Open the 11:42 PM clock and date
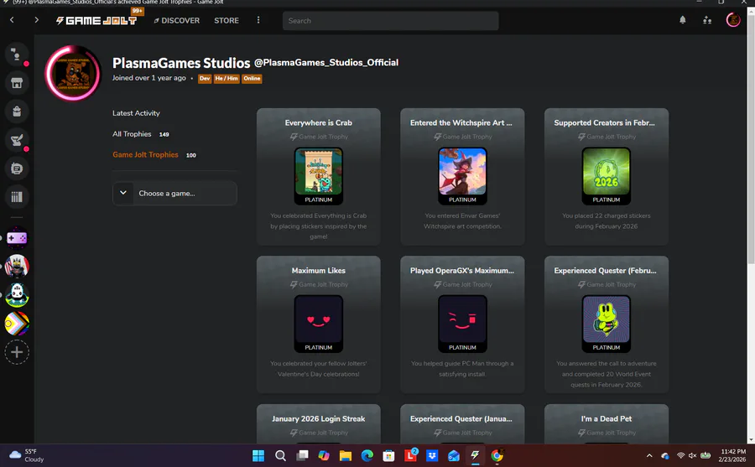Screen dimensions: 755x467 (x=732, y=455)
